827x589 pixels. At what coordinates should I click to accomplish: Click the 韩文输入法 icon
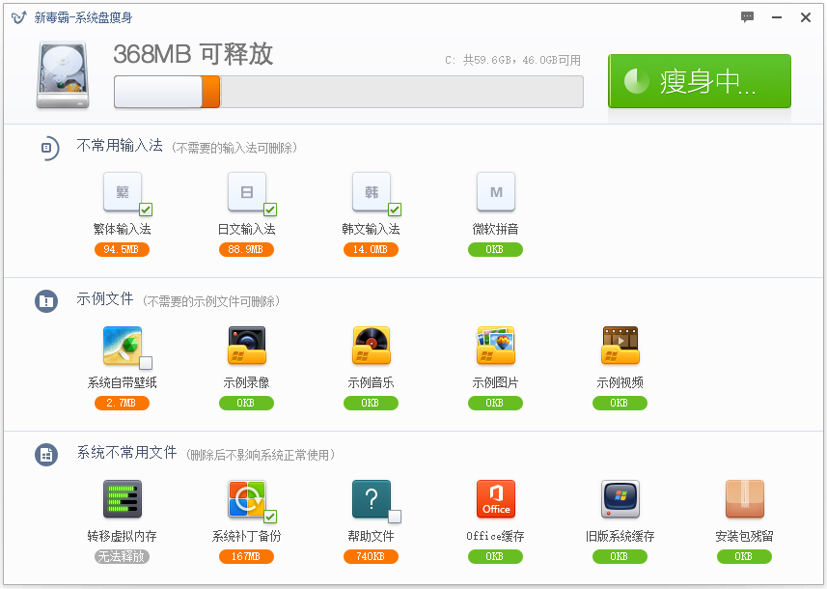click(x=372, y=191)
